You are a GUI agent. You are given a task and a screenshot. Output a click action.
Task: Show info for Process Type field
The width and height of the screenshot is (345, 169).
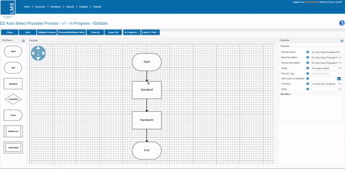(x=307, y=74)
